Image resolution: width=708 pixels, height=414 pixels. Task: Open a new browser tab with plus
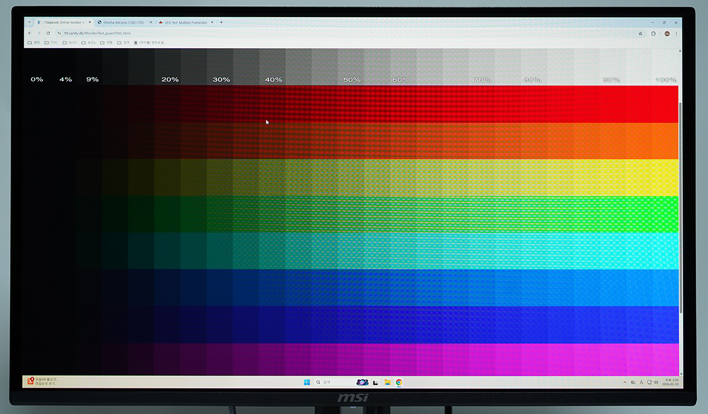pos(221,23)
